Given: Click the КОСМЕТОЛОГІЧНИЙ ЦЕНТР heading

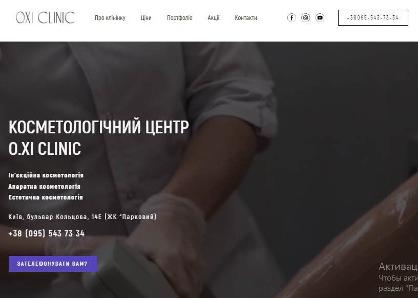Looking at the screenshot, I should tap(99, 127).
